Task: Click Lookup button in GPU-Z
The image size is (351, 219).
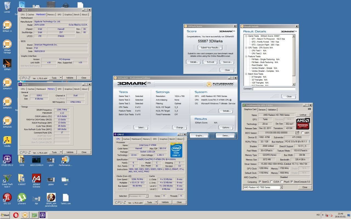Action: click(303, 115)
